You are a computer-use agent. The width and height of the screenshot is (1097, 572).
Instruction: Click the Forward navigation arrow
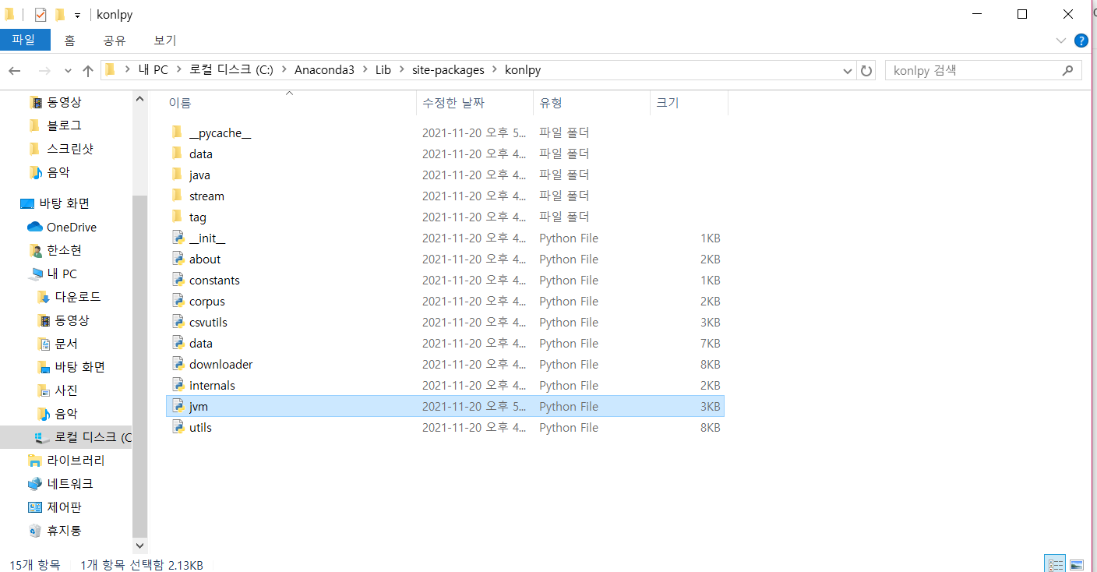[44, 70]
